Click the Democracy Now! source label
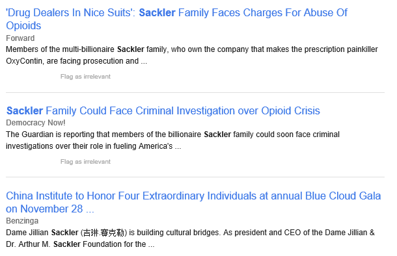397x256 pixels. click(36, 123)
